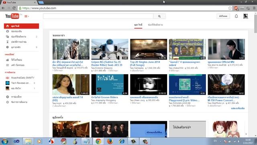Click the show more link under recommendations
The image size is (257, 145).
pos(238,108)
